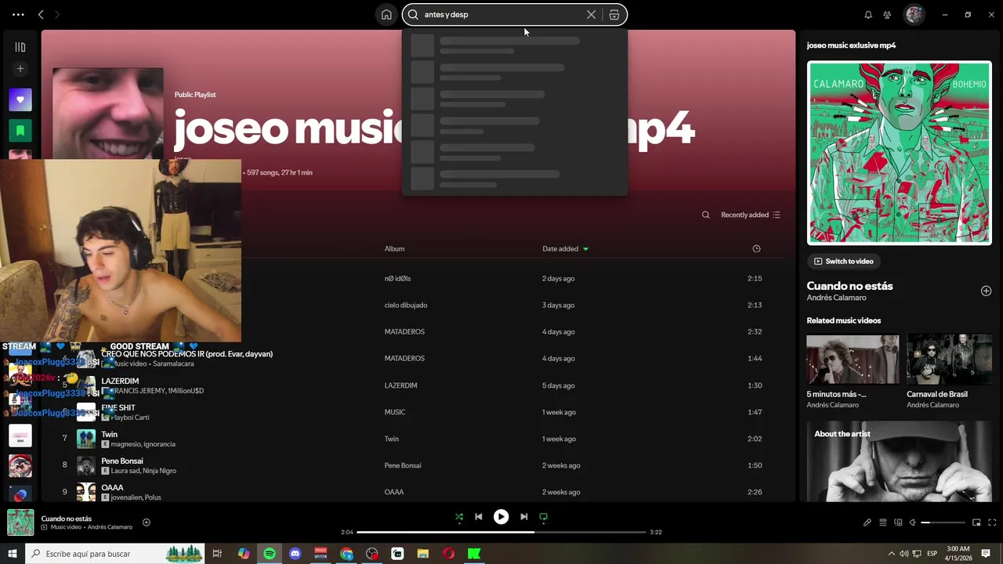This screenshot has width=1003, height=564.
Task: Open Liked Songs purple heart tile
Action: click(x=20, y=99)
